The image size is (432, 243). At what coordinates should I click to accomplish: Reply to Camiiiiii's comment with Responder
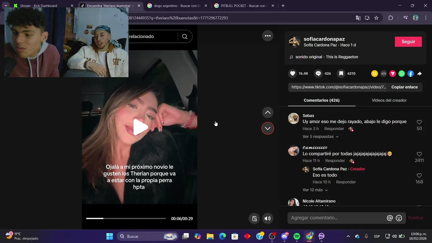[335, 161]
